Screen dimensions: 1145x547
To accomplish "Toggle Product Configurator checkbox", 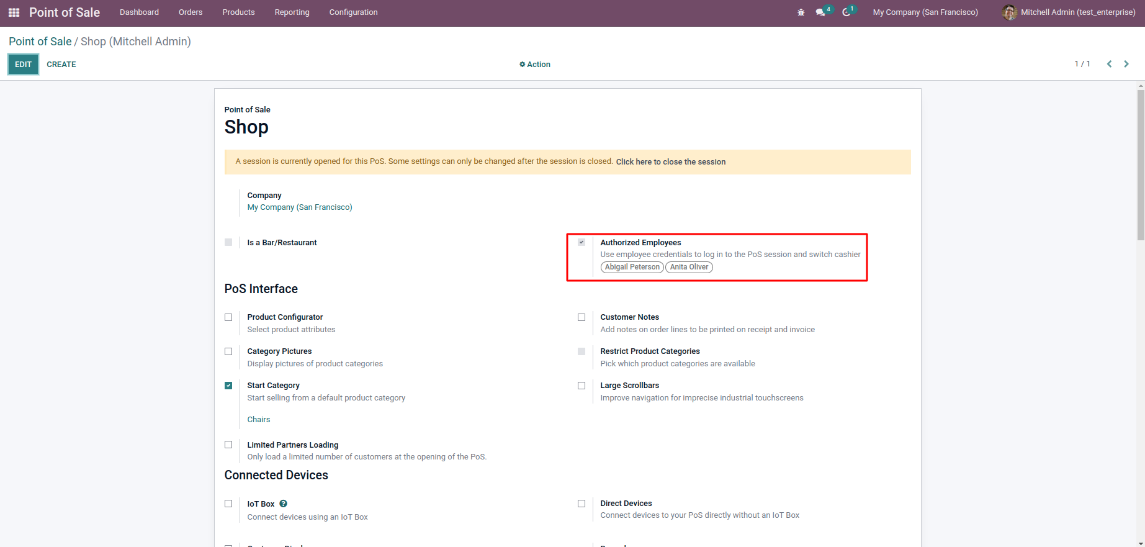I will tap(228, 317).
